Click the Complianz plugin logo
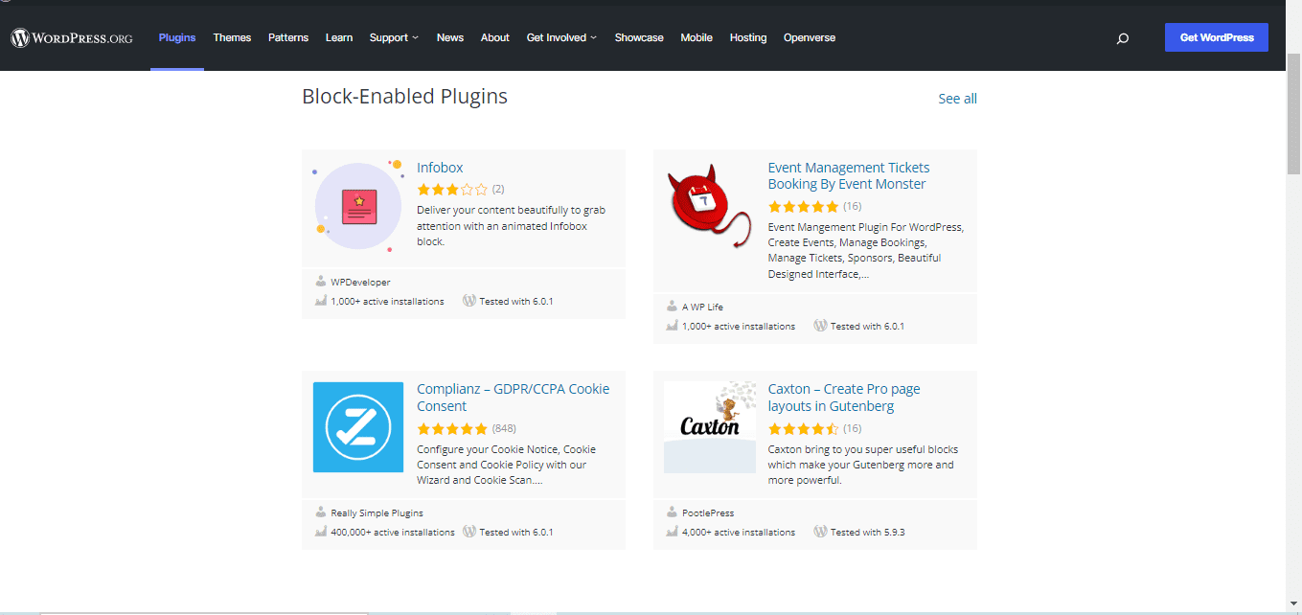Image resolution: width=1302 pixels, height=615 pixels. click(x=358, y=427)
